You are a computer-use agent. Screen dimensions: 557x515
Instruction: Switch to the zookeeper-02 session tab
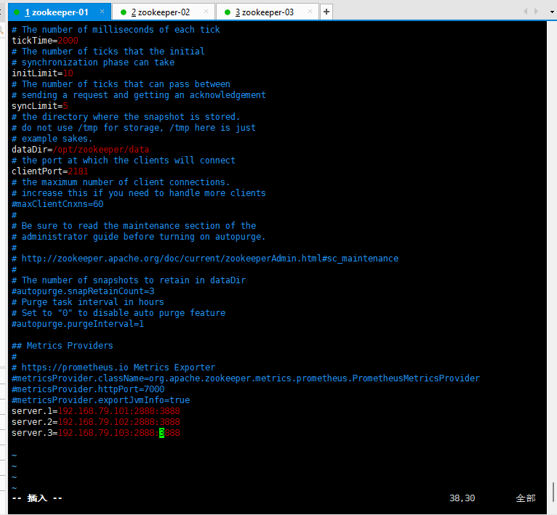click(163, 12)
